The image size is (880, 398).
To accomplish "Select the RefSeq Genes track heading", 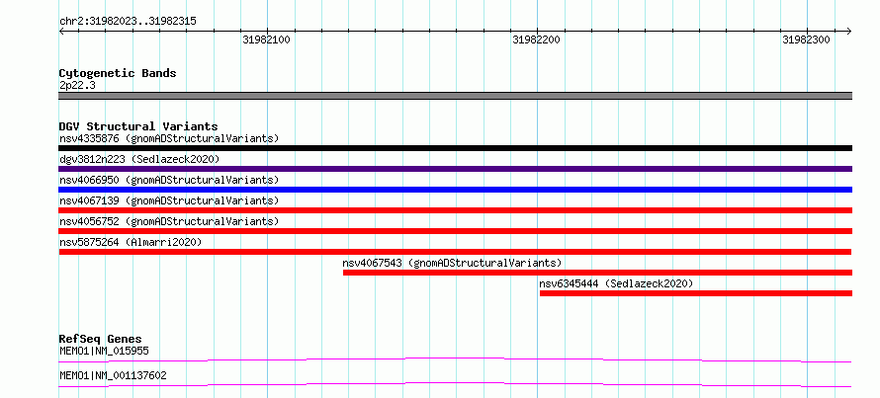I will coord(101,339).
